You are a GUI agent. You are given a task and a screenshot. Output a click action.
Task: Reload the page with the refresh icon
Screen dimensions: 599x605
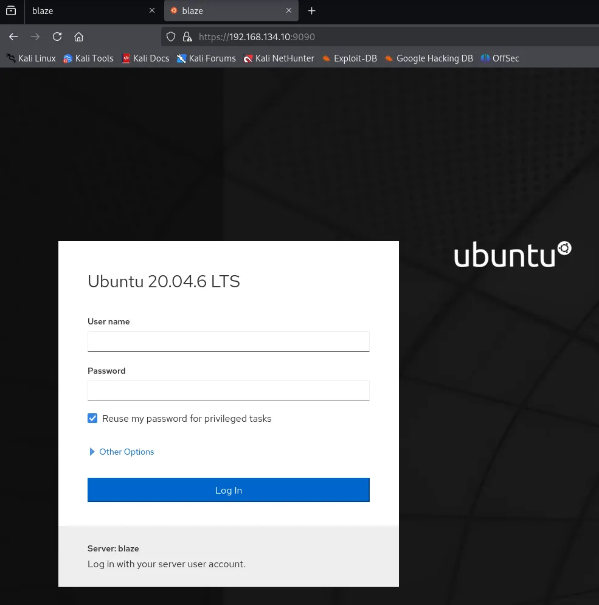(57, 37)
